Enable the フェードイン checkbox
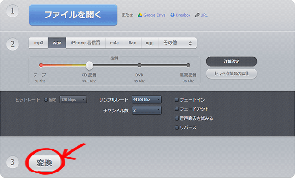The height and width of the screenshot is (178, 295). [x=177, y=100]
